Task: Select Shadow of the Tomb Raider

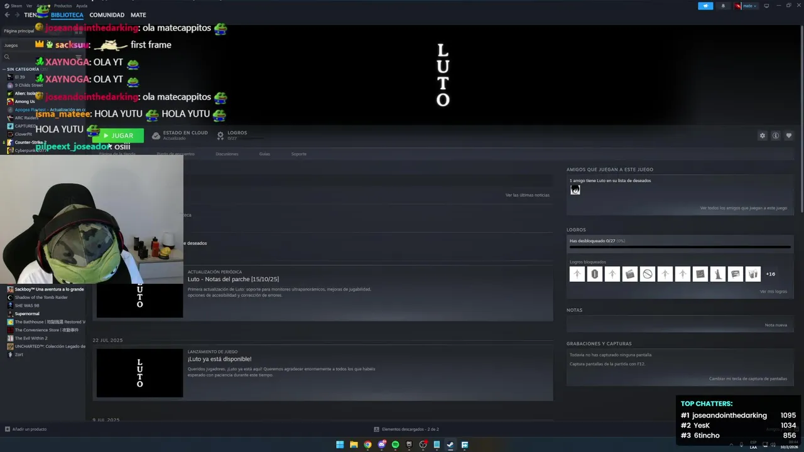Action: [x=41, y=298]
